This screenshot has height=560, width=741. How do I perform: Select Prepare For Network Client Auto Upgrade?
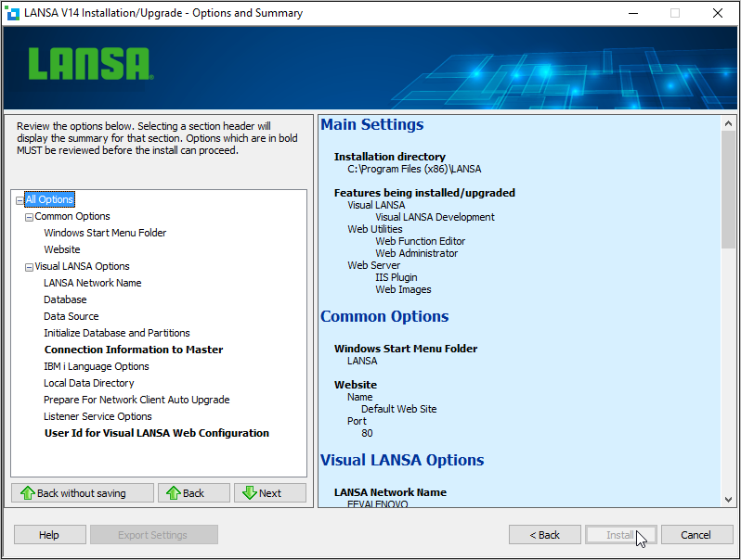point(136,400)
